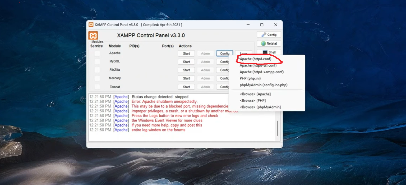Screen dimensions: 406x185
Task: Open the Mercury Config menu
Action: 224,78
